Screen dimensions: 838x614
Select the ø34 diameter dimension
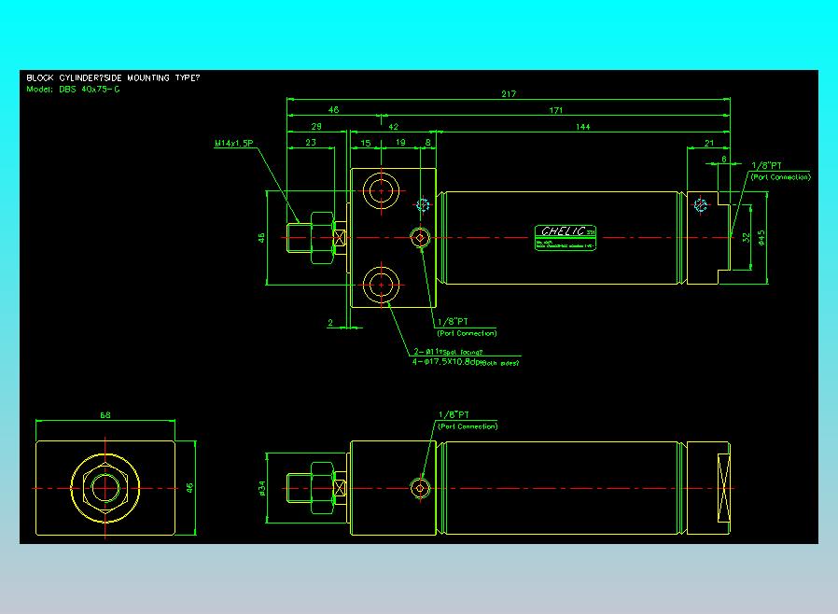pos(262,488)
